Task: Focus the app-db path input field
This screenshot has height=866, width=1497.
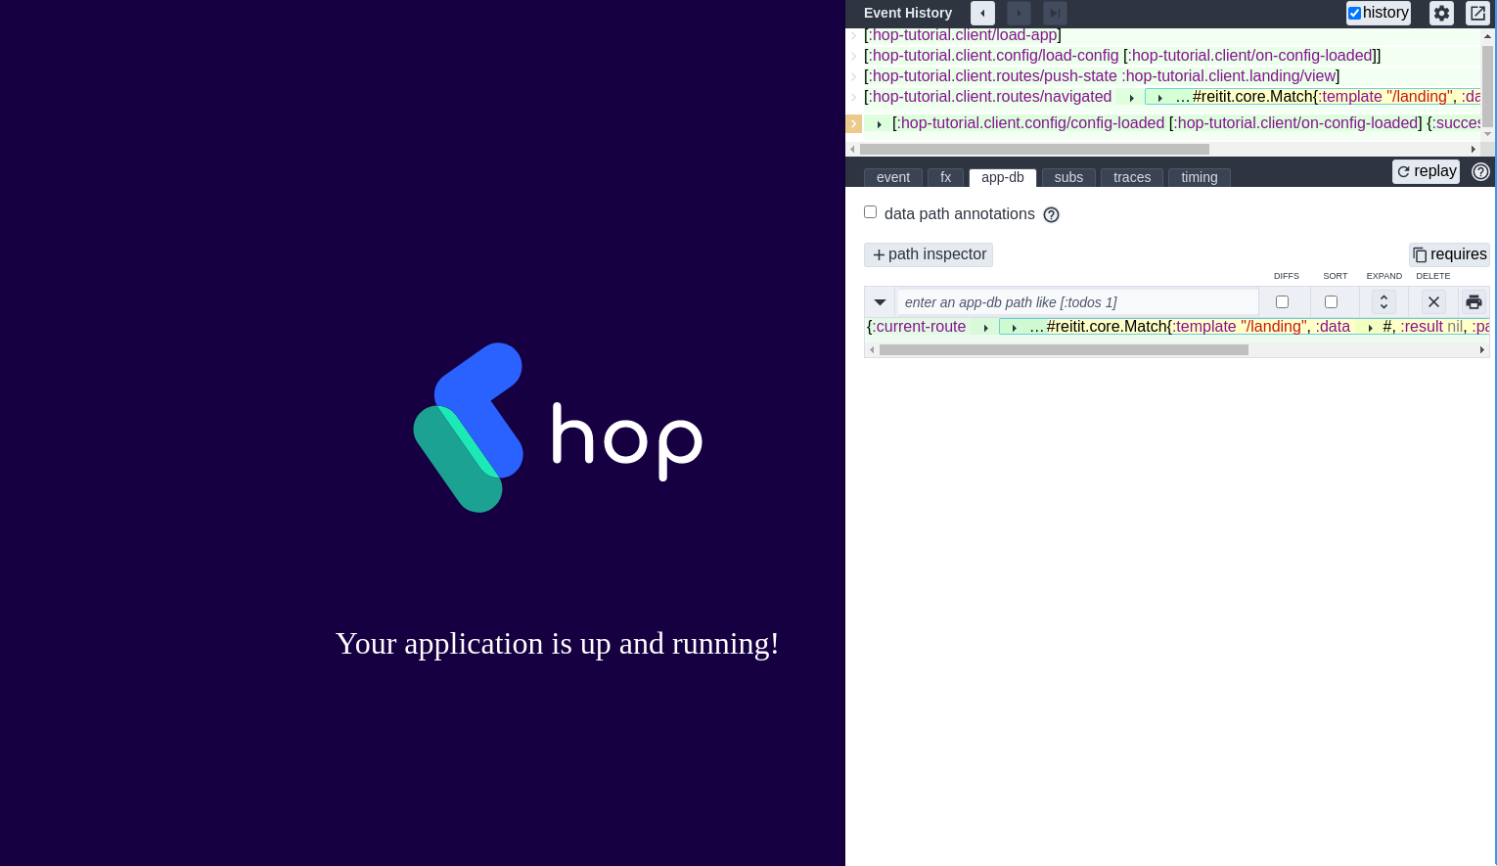Action: point(1077,302)
